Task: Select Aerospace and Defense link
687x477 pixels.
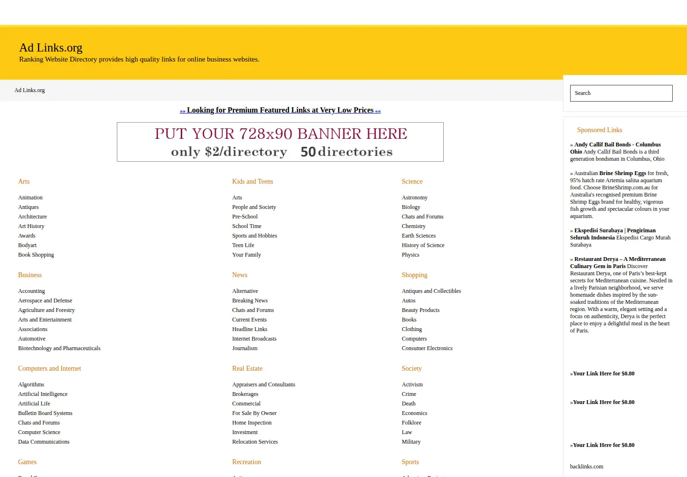Action: 45,301
